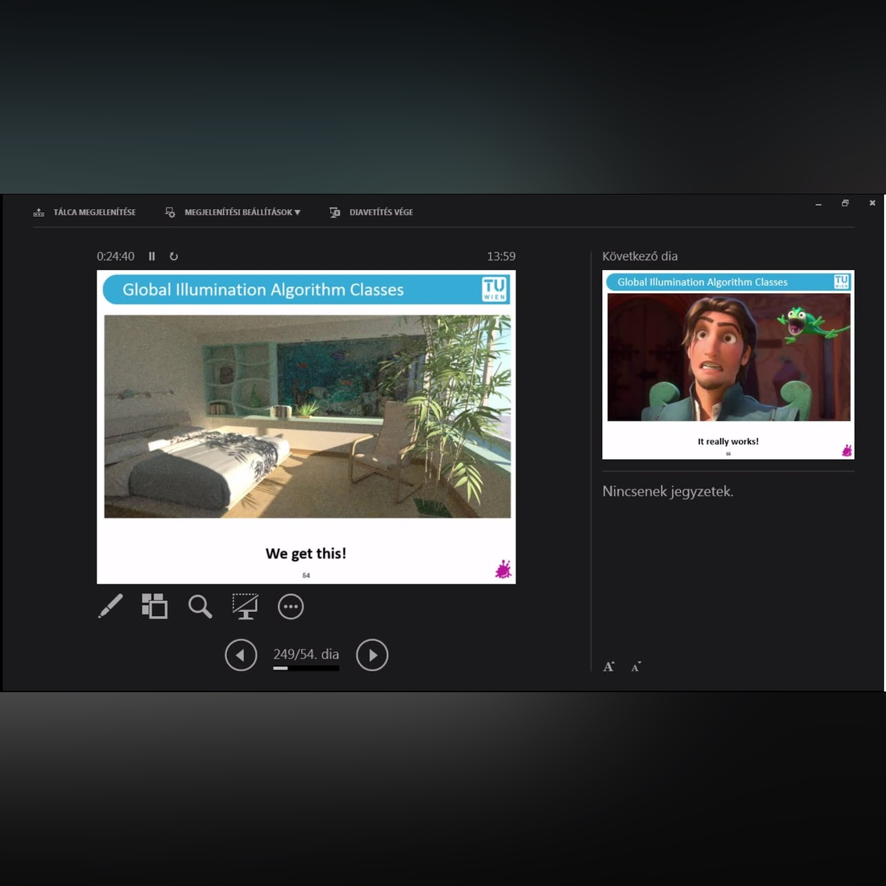Click the elapsed time 0:24:40
The image size is (886, 886).
point(115,256)
